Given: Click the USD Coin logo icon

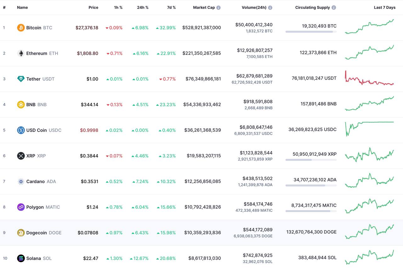Looking at the screenshot, I should click(x=21, y=130).
